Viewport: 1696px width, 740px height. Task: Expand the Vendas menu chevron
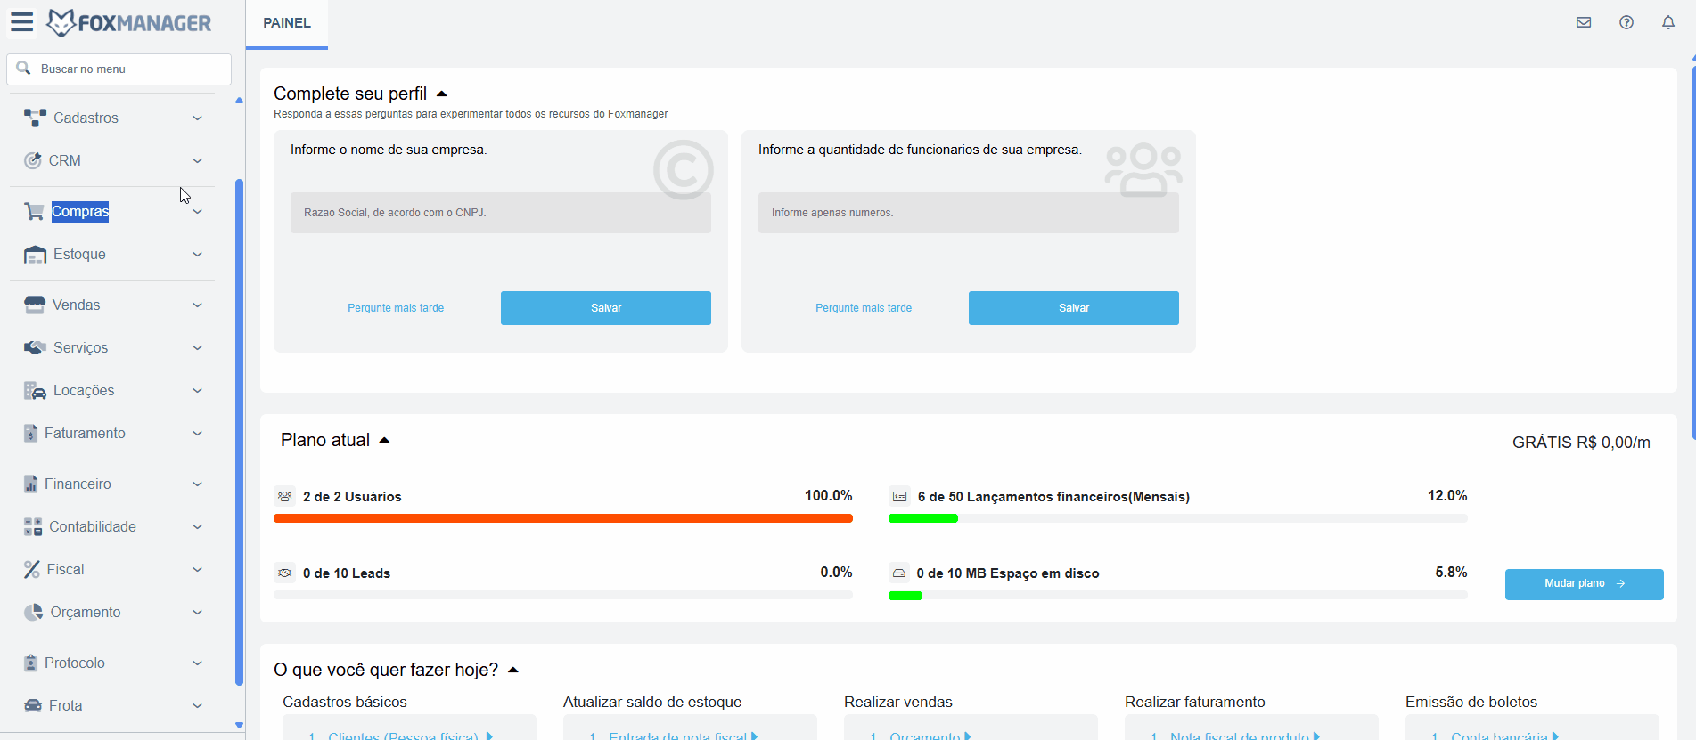coord(198,305)
